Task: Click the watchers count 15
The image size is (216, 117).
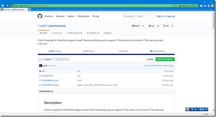Action: click(x=143, y=26)
